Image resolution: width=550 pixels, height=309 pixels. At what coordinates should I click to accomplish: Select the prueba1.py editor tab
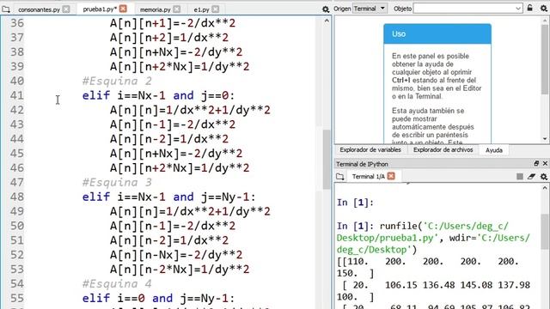(100, 9)
